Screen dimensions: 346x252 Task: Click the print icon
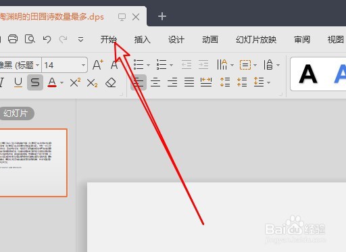pos(13,39)
